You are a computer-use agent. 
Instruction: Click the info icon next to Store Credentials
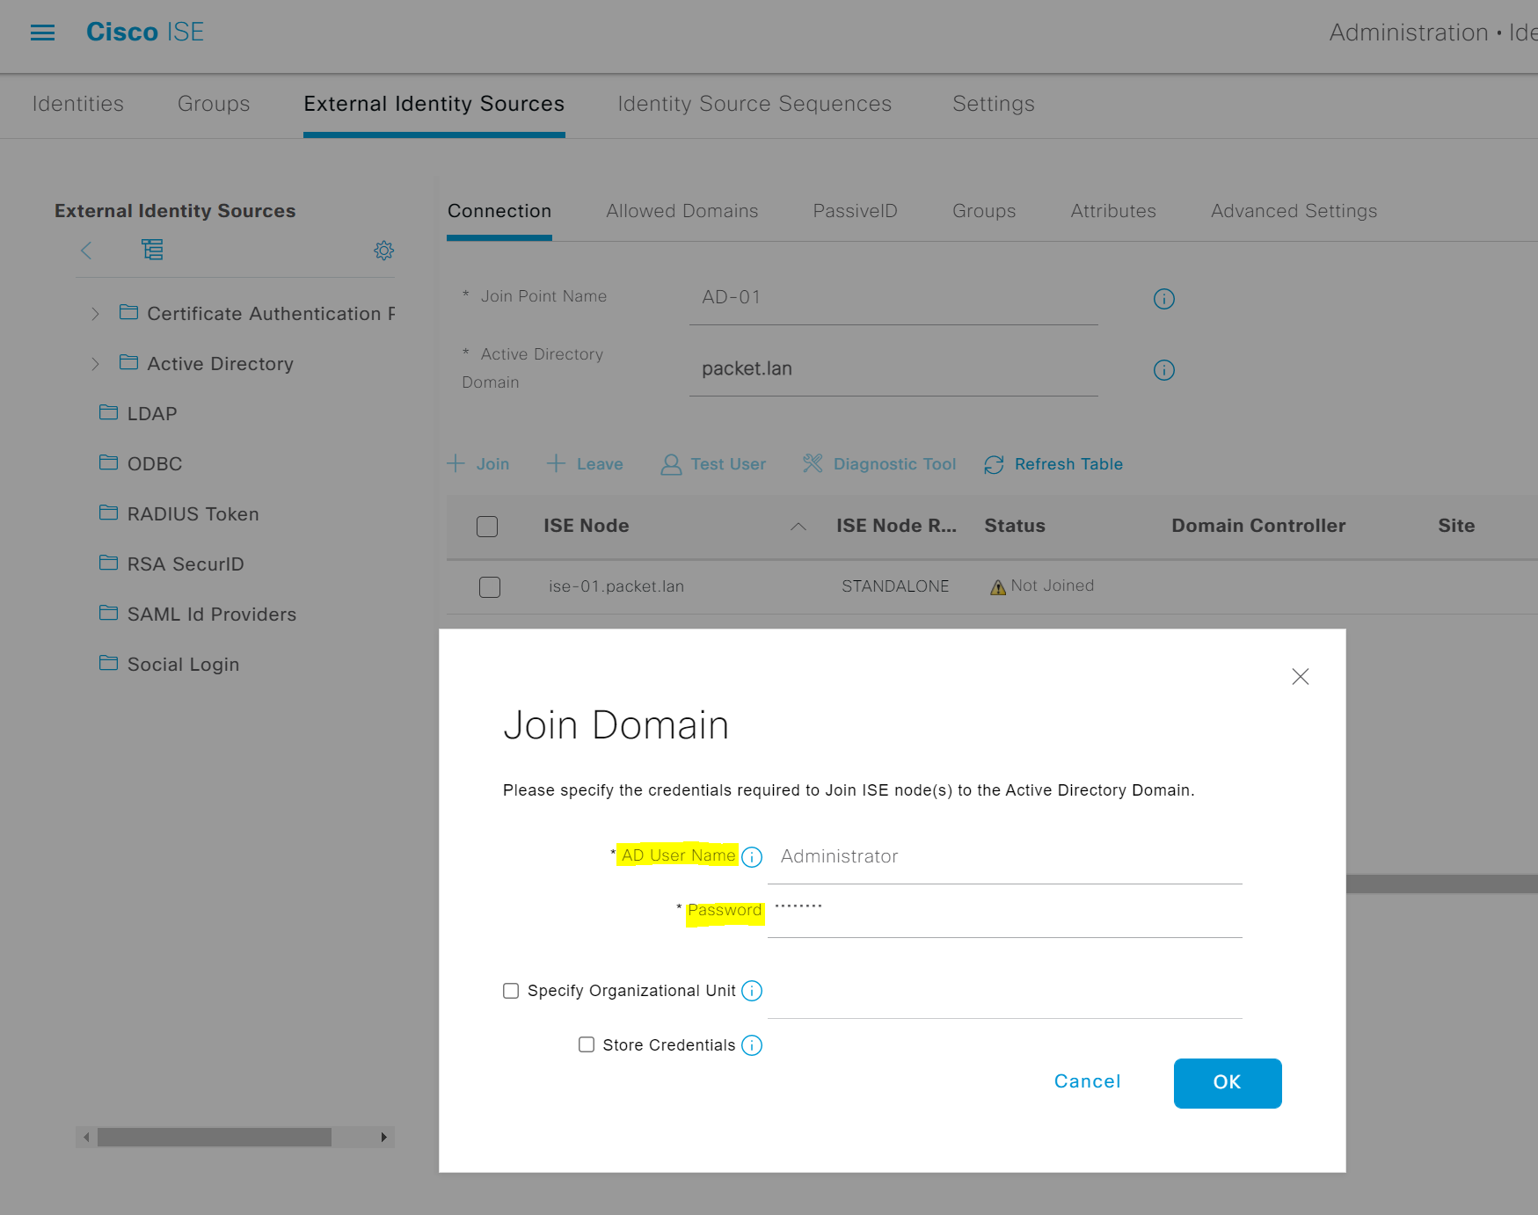tap(752, 1045)
